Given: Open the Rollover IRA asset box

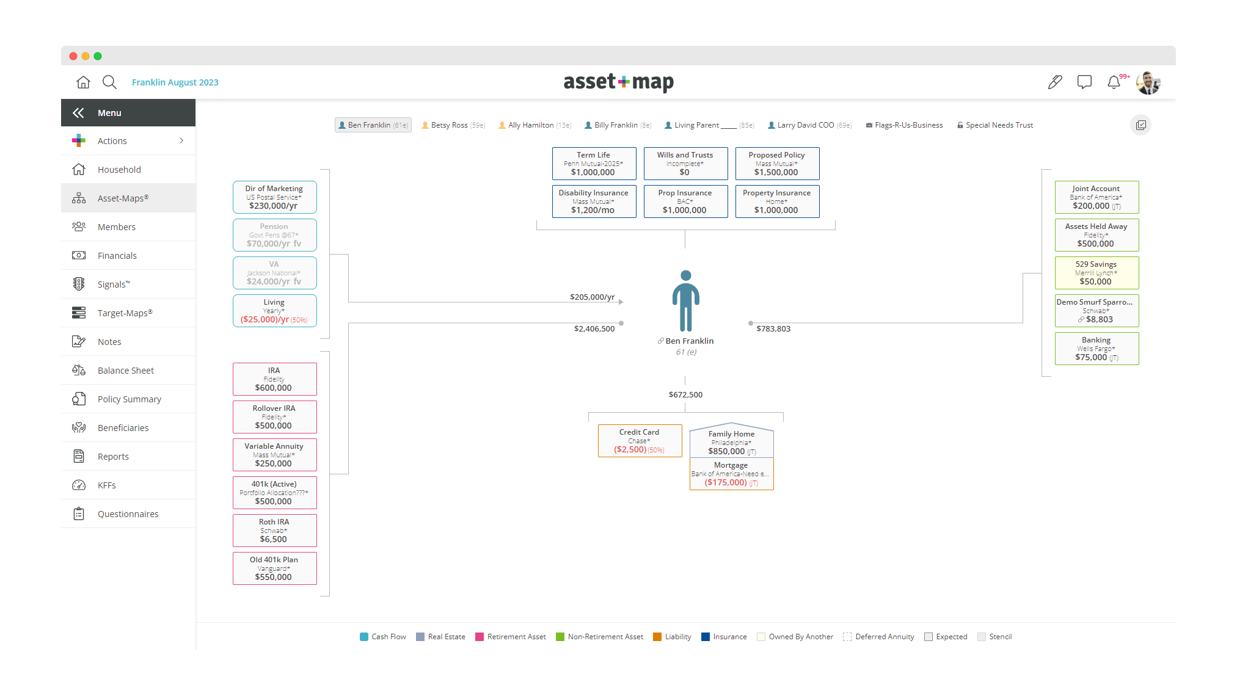Looking at the screenshot, I should click(275, 417).
